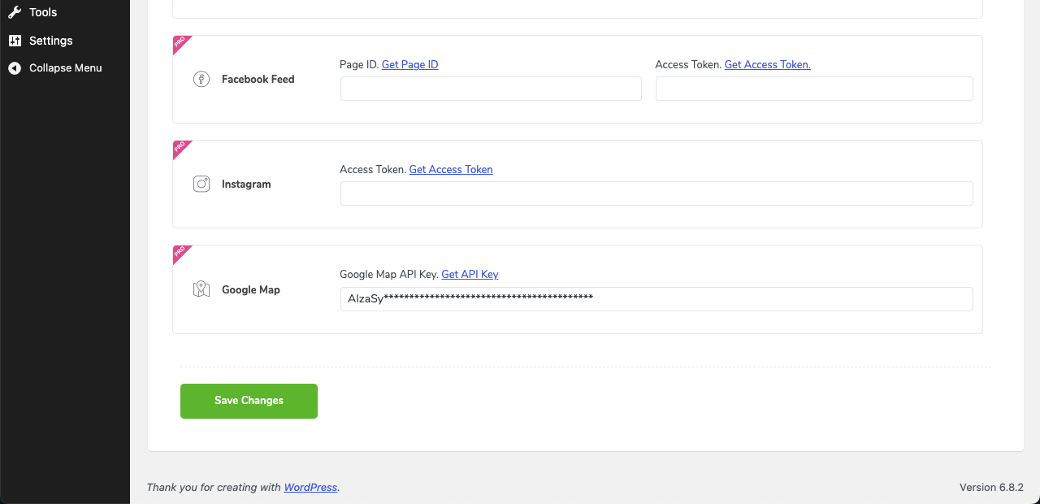
Task: Click the 'Page ID.' label text
Action: point(359,64)
